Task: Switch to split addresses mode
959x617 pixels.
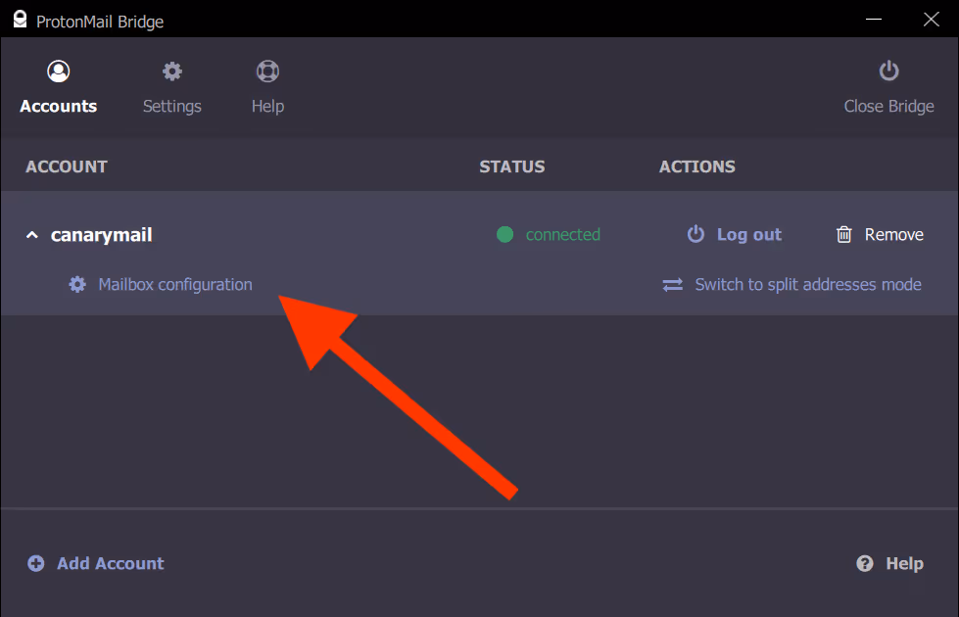Action: (792, 284)
